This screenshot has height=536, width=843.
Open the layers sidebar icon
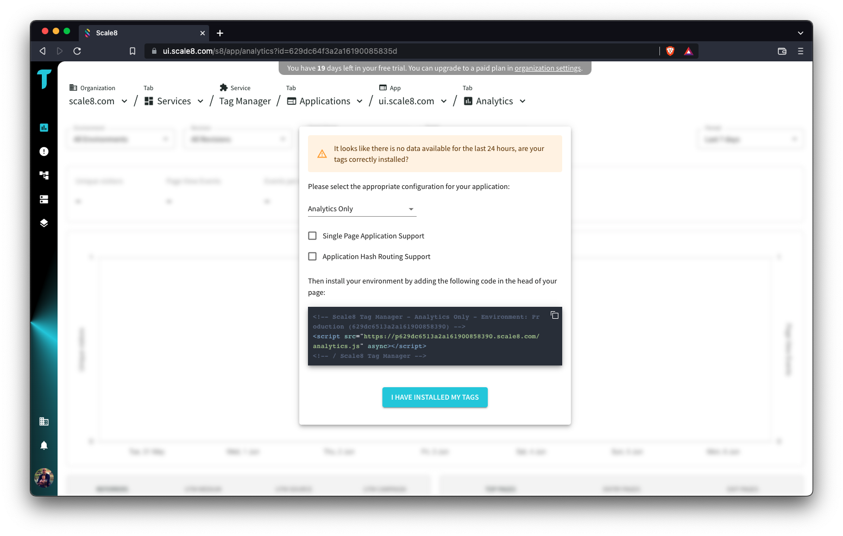point(44,223)
